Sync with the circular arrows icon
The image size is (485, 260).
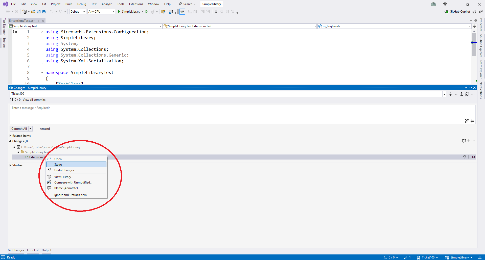467,94
